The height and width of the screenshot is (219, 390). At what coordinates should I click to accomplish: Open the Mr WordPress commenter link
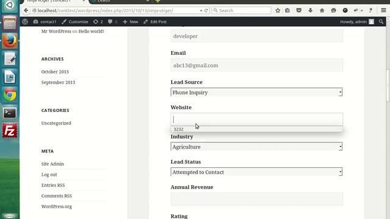coord(56,31)
